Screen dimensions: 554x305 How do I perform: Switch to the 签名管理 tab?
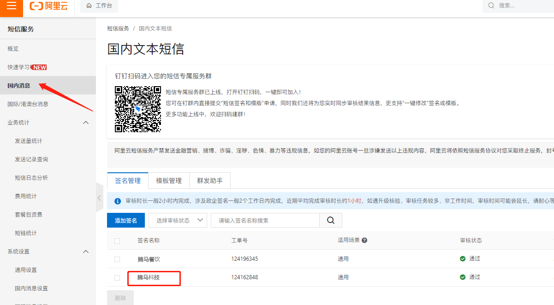(128, 181)
